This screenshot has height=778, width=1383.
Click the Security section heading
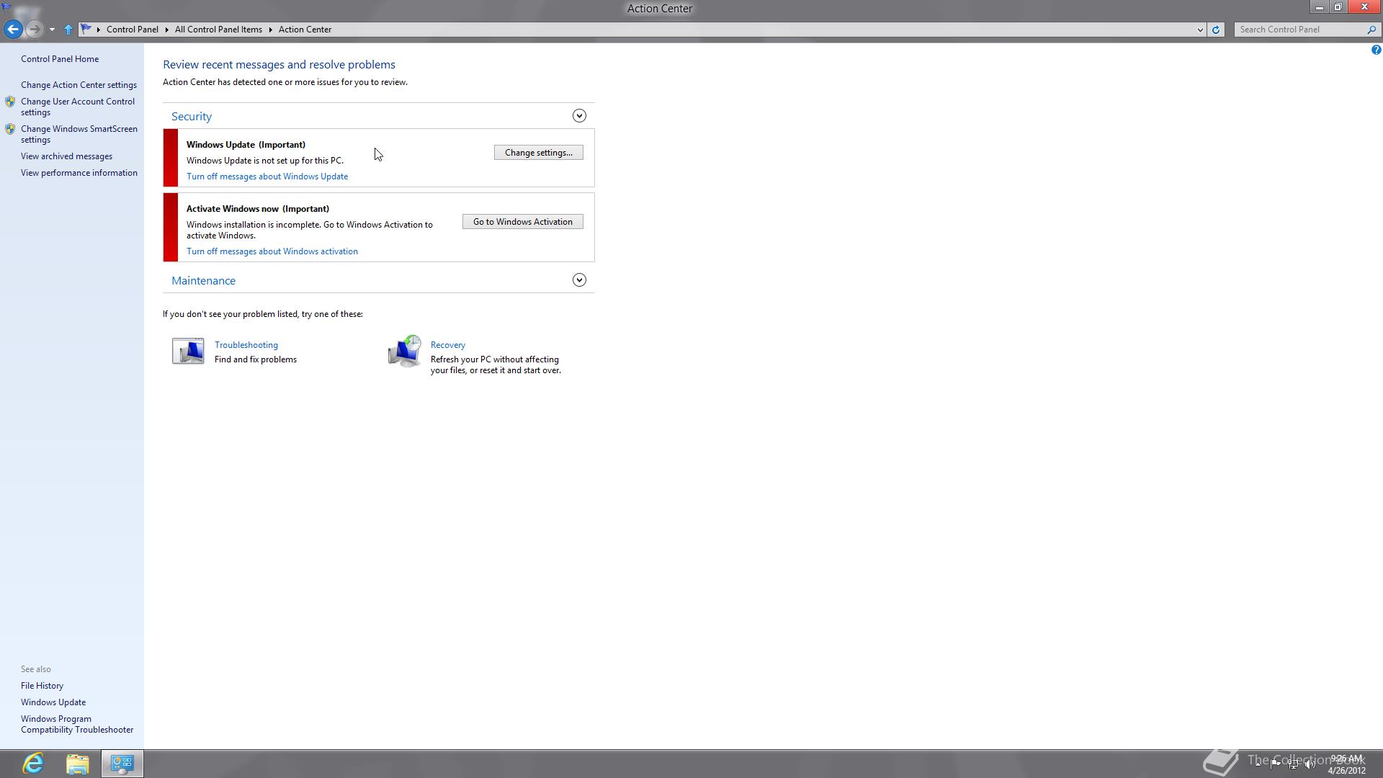point(192,116)
